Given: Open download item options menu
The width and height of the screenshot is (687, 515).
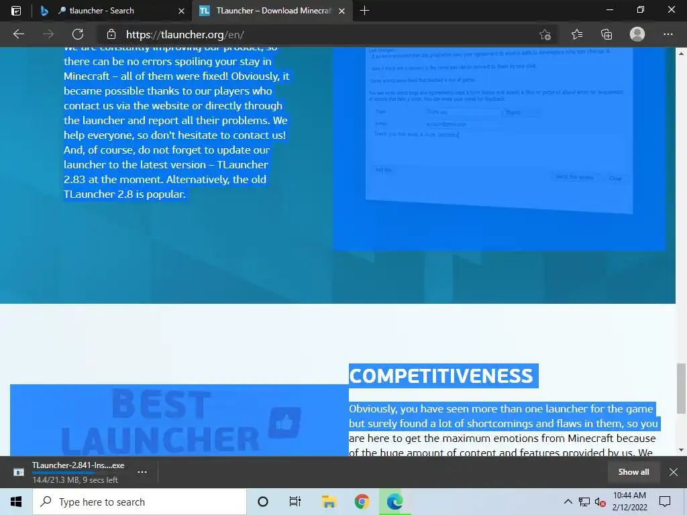Looking at the screenshot, I should coord(142,472).
